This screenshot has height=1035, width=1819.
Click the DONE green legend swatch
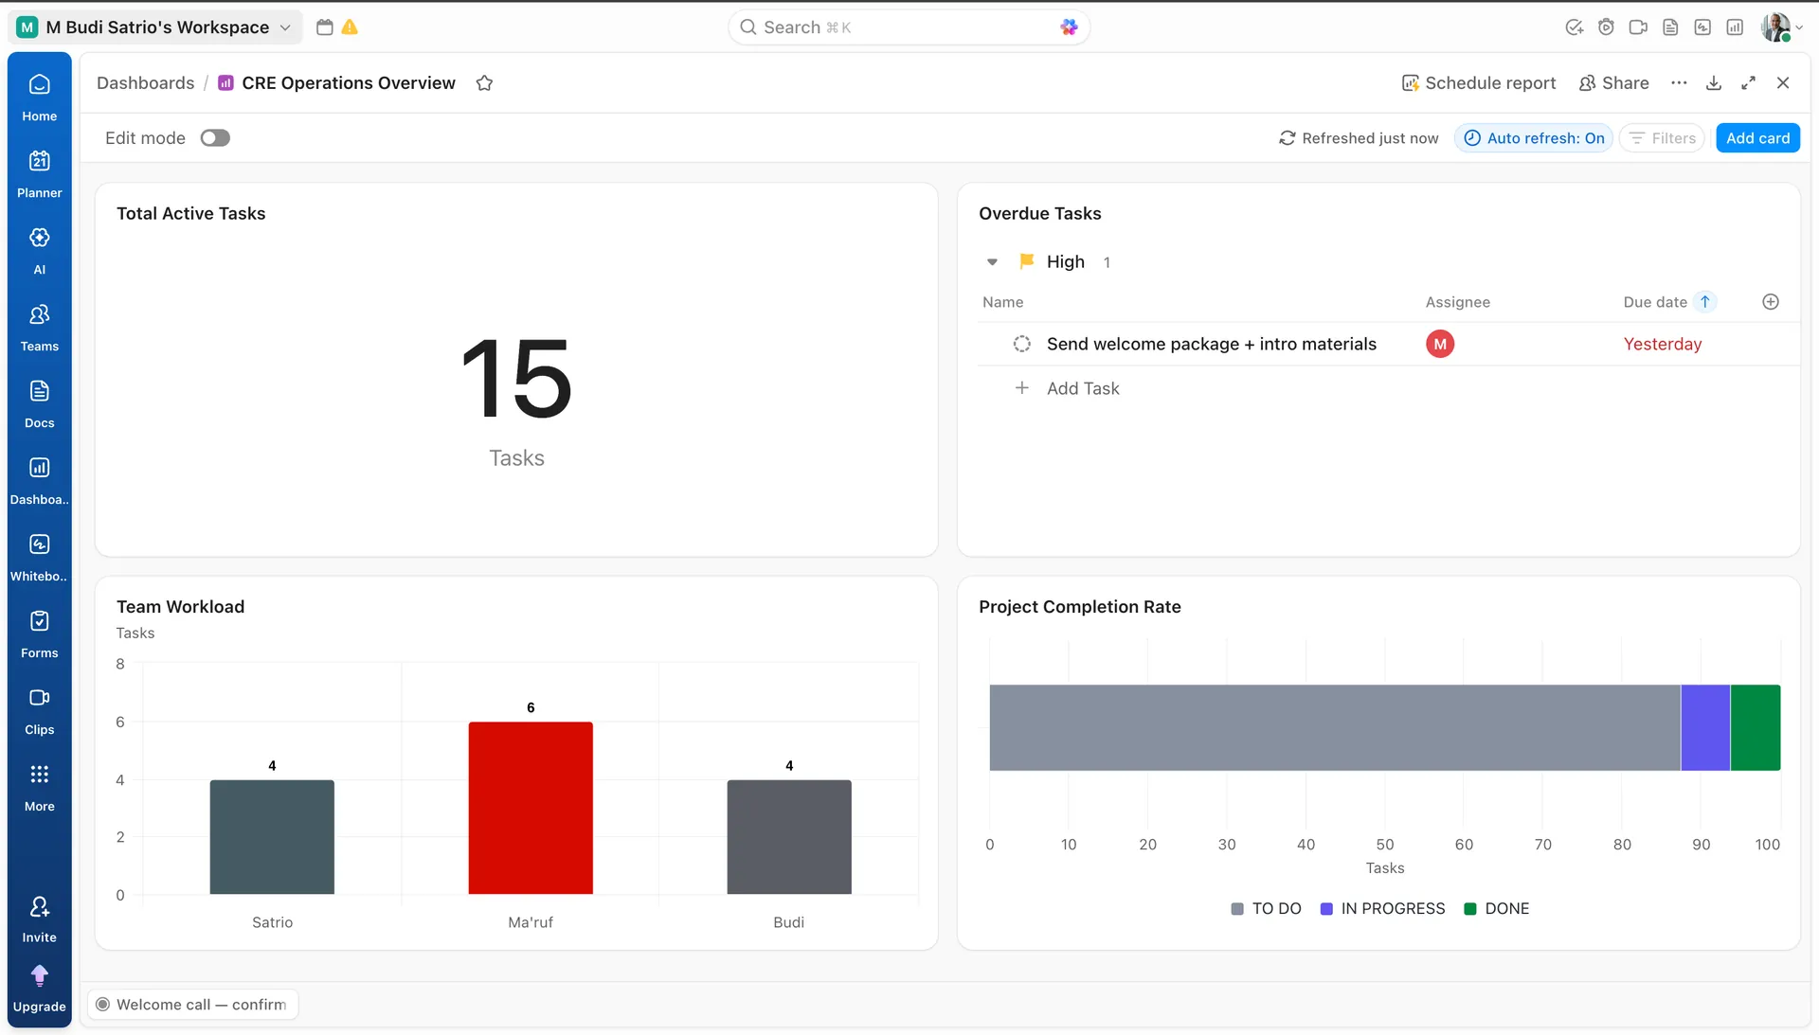(x=1469, y=908)
